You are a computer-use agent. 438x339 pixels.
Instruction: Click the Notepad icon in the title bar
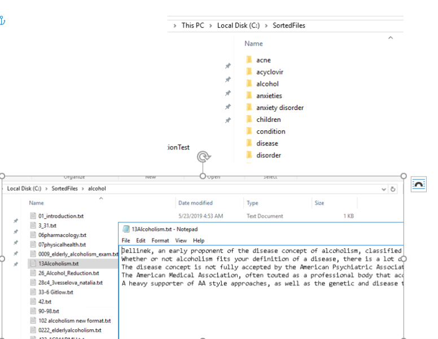click(126, 229)
